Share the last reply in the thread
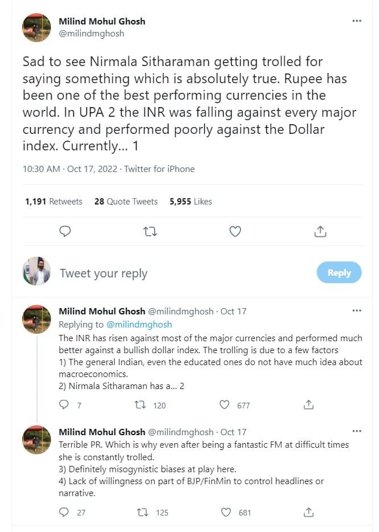379x532 pixels. [308, 512]
